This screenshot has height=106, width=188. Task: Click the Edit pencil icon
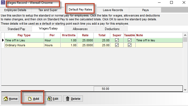pos(50,99)
